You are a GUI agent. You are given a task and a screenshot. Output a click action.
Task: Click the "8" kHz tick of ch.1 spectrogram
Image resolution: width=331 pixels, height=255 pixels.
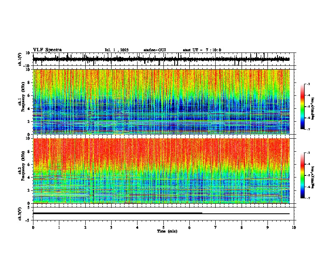[x=29, y=82]
